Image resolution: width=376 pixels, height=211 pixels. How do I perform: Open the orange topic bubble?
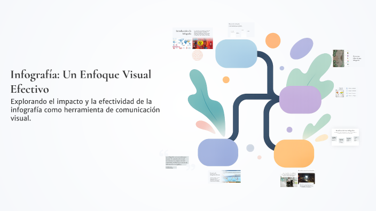point(294,153)
